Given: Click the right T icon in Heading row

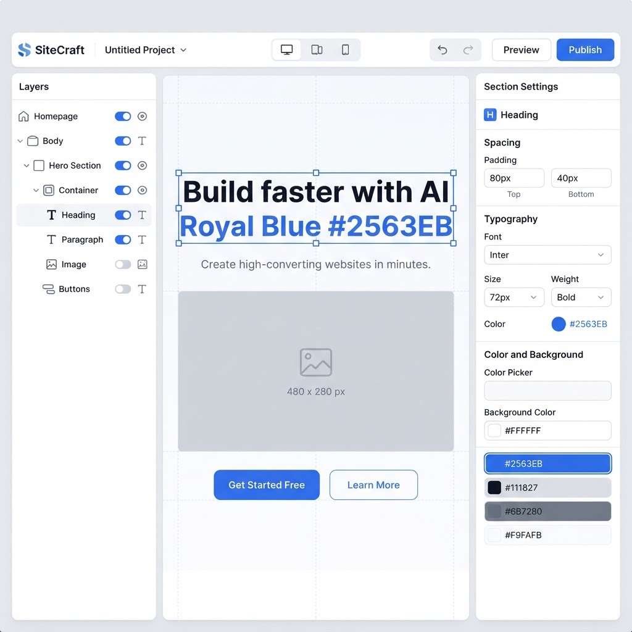Looking at the screenshot, I should (142, 215).
